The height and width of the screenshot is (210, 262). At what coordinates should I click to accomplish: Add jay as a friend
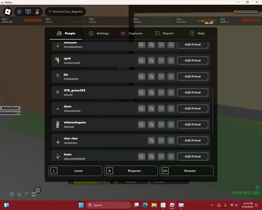tap(193, 77)
